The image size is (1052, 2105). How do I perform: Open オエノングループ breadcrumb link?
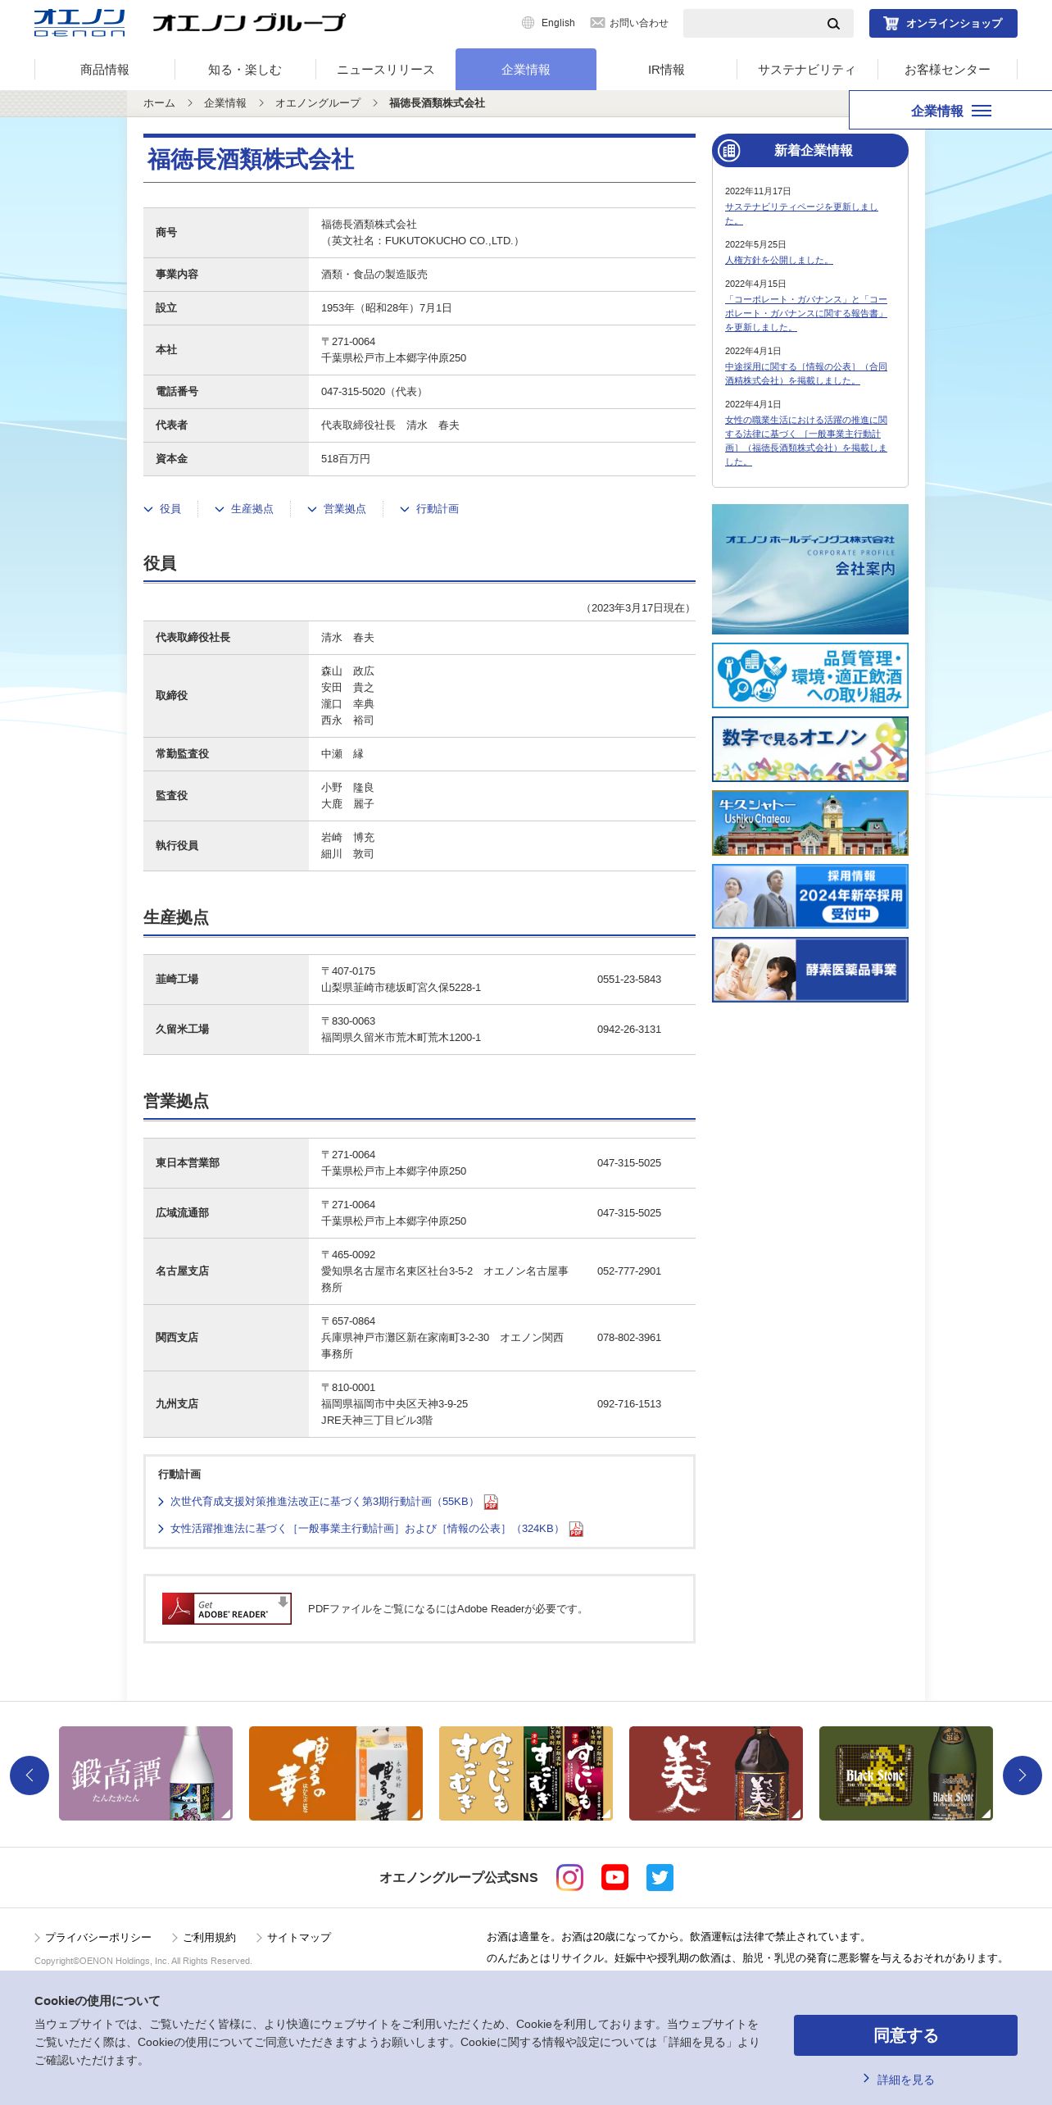tap(318, 103)
